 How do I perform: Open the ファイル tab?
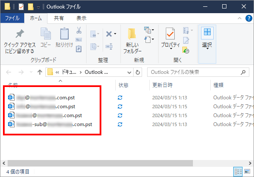[x=12, y=18]
